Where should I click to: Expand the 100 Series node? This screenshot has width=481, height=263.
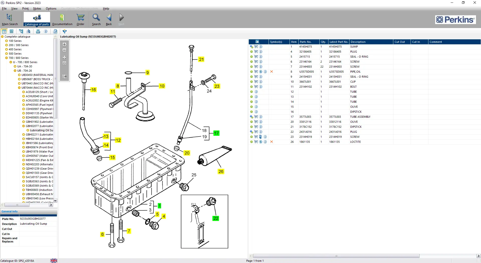click(7, 41)
